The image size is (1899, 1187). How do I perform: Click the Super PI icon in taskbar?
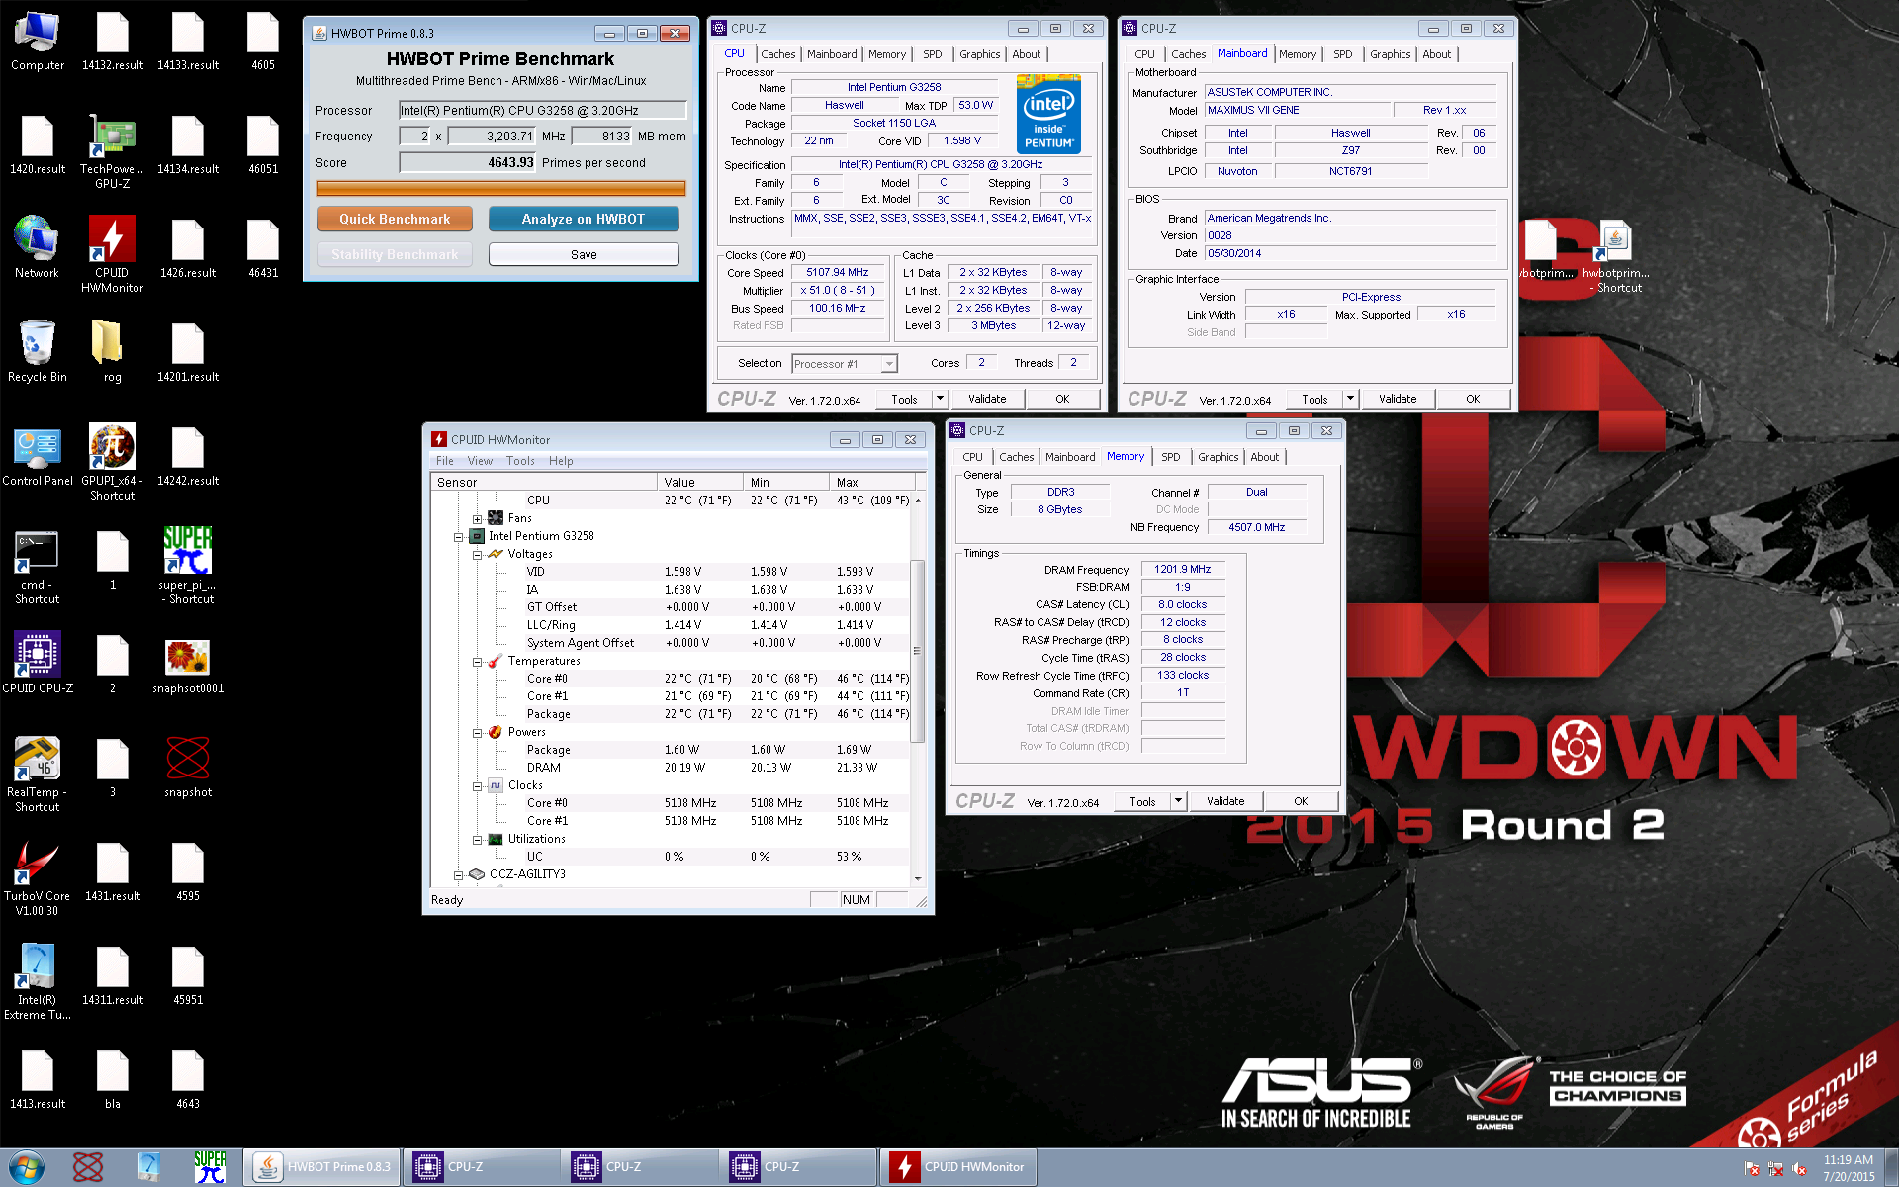(210, 1167)
